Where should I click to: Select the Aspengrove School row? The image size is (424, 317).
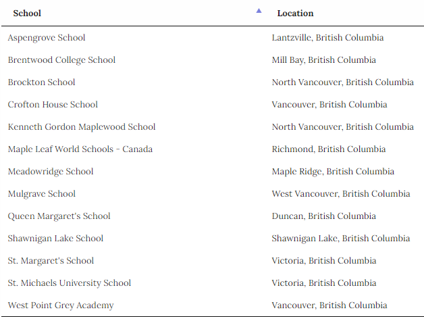click(47, 38)
